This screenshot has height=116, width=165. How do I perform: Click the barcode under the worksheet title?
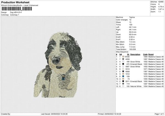pyautogui.click(x=16, y=9)
